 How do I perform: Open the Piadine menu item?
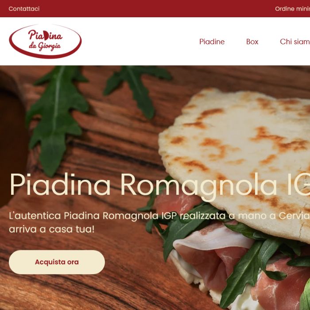(212, 42)
